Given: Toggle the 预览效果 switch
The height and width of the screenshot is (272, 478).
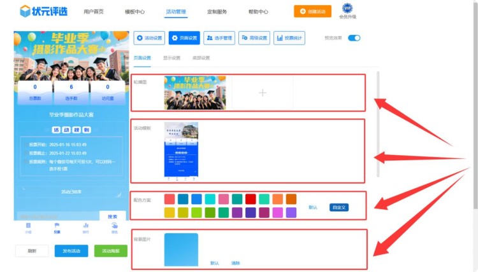Looking at the screenshot, I should pyautogui.click(x=354, y=38).
